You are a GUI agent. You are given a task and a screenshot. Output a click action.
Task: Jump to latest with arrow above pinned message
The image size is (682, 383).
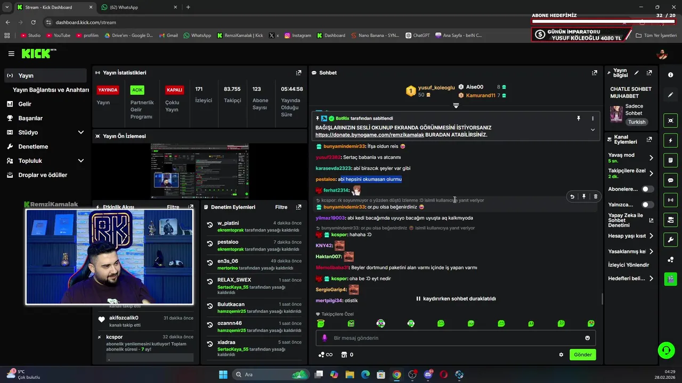pyautogui.click(x=456, y=106)
